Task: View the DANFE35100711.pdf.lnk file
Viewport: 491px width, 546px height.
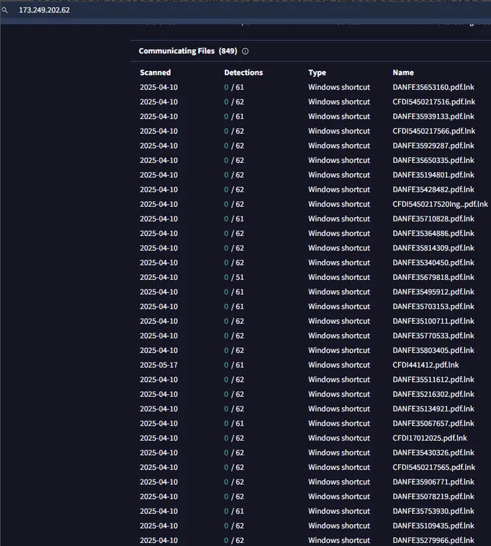Action: (433, 321)
